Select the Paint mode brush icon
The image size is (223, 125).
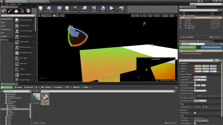pyautogui.click(x=10, y=11)
